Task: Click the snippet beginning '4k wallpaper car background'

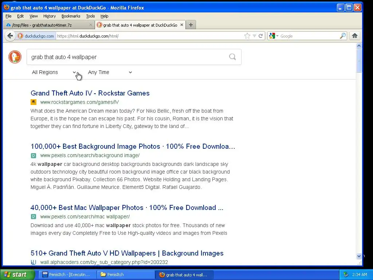Action: pos(130,175)
